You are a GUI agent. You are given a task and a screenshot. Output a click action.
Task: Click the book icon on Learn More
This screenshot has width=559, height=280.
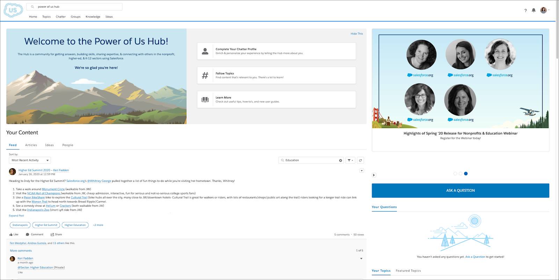tap(205, 100)
